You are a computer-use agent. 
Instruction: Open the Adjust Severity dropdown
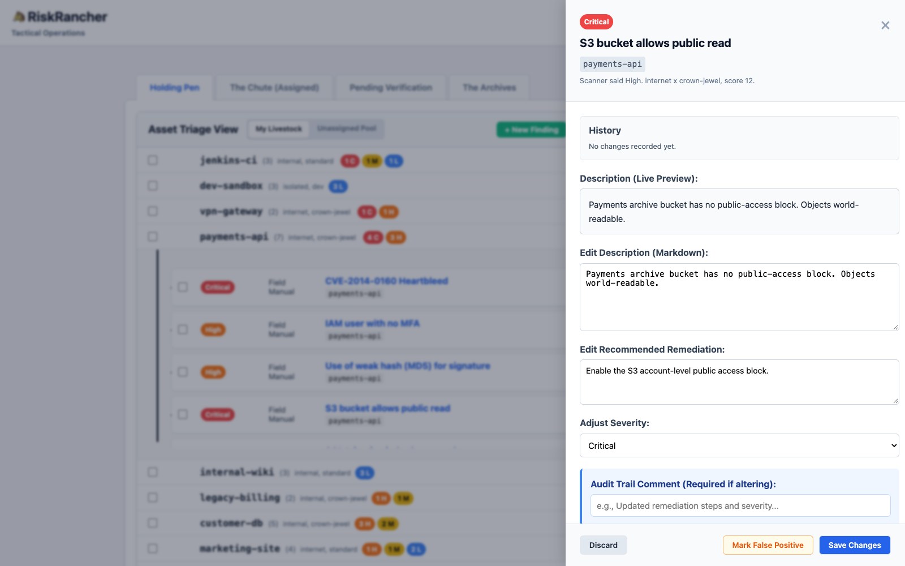[x=739, y=445]
